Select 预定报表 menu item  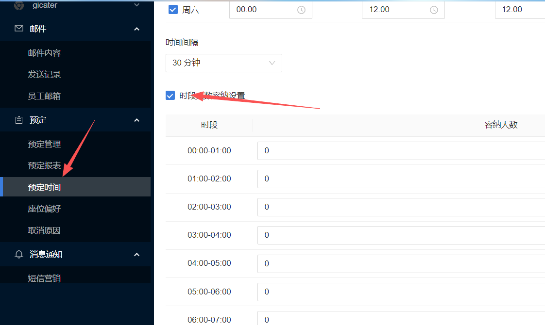pos(44,165)
